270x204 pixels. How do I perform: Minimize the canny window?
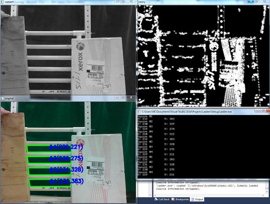click(x=251, y=1)
